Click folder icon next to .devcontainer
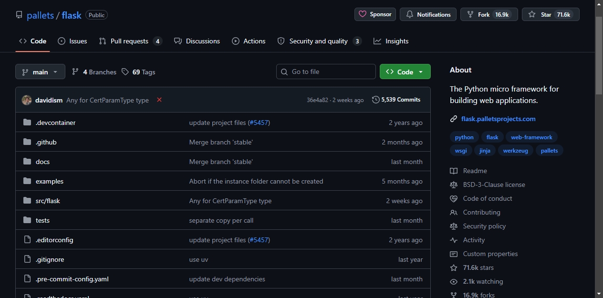Image resolution: width=603 pixels, height=298 pixels. [x=27, y=123]
